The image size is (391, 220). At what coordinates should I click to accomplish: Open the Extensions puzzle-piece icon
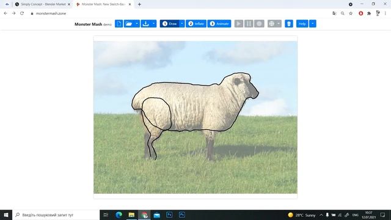[369, 13]
